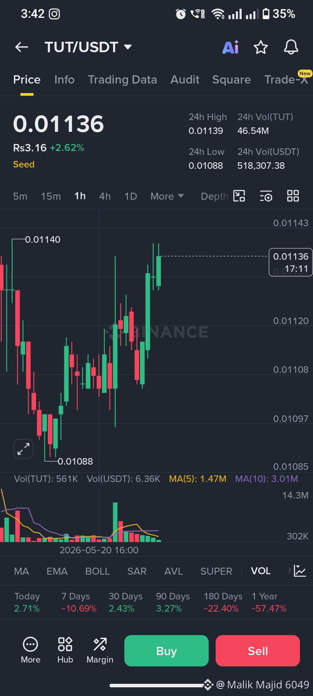Open the Square tab

231,80
